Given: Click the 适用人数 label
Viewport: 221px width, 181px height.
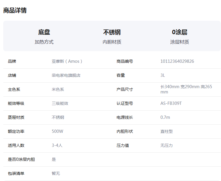Looking at the screenshot, I should 16,145.
